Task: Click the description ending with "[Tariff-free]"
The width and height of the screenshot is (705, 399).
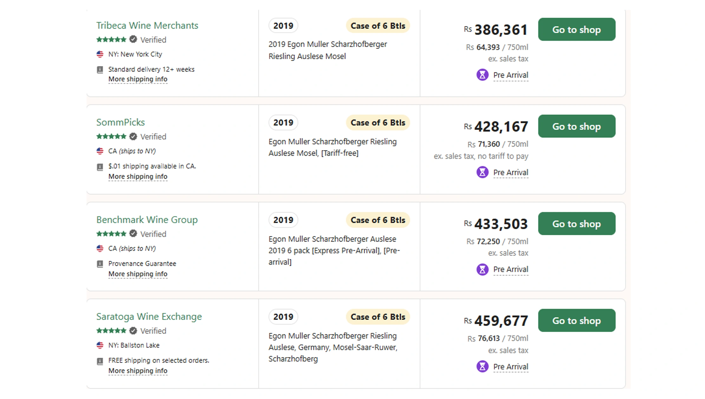Action: 333,147
